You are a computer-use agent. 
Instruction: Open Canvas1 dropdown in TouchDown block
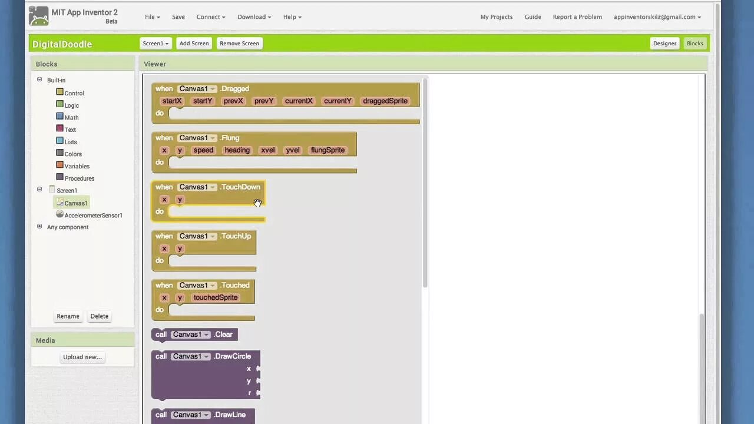pos(197,187)
